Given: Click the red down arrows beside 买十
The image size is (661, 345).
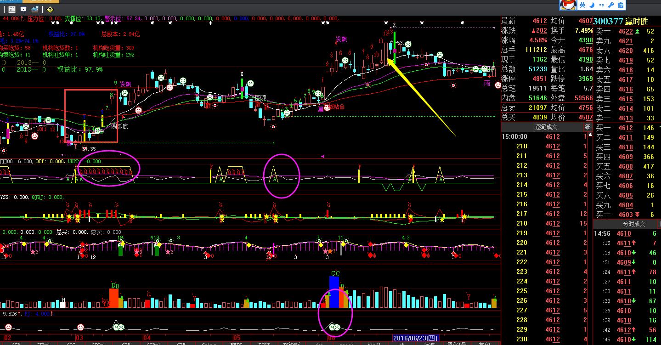Looking at the screenshot, I should point(637,215).
